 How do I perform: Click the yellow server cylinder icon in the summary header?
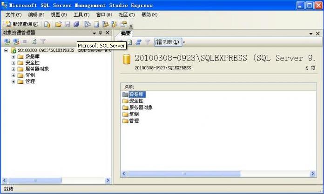(x=127, y=59)
